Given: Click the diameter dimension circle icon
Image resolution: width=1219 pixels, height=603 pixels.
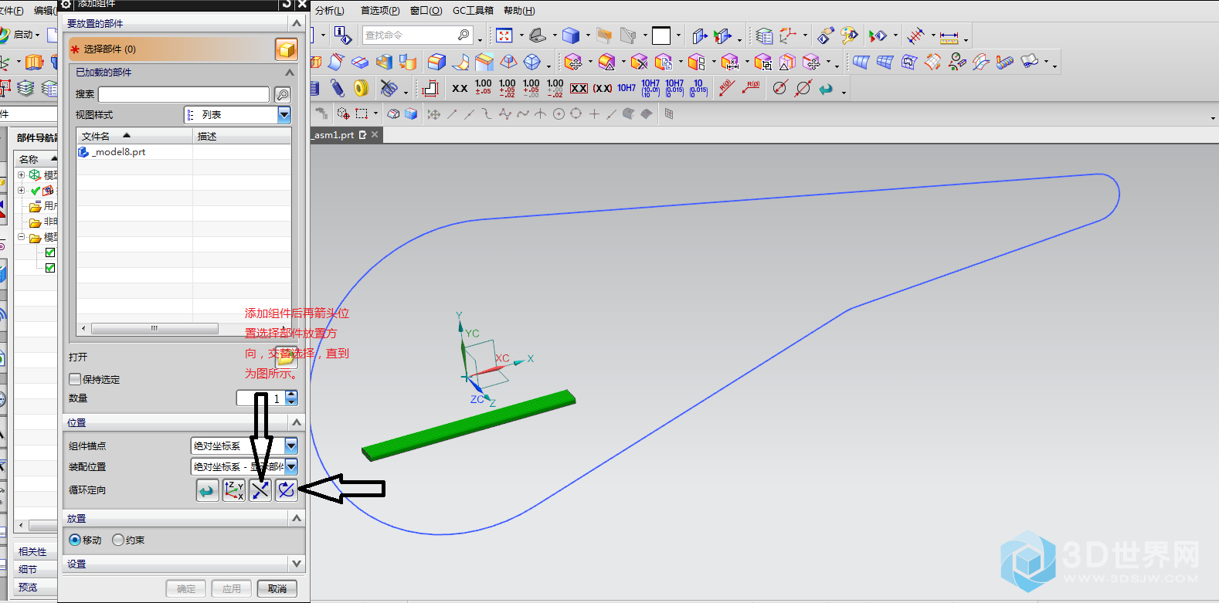Looking at the screenshot, I should point(779,88).
